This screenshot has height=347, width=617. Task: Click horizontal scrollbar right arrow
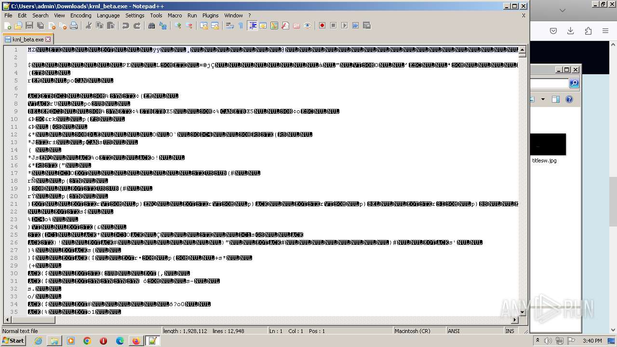[x=514, y=320]
